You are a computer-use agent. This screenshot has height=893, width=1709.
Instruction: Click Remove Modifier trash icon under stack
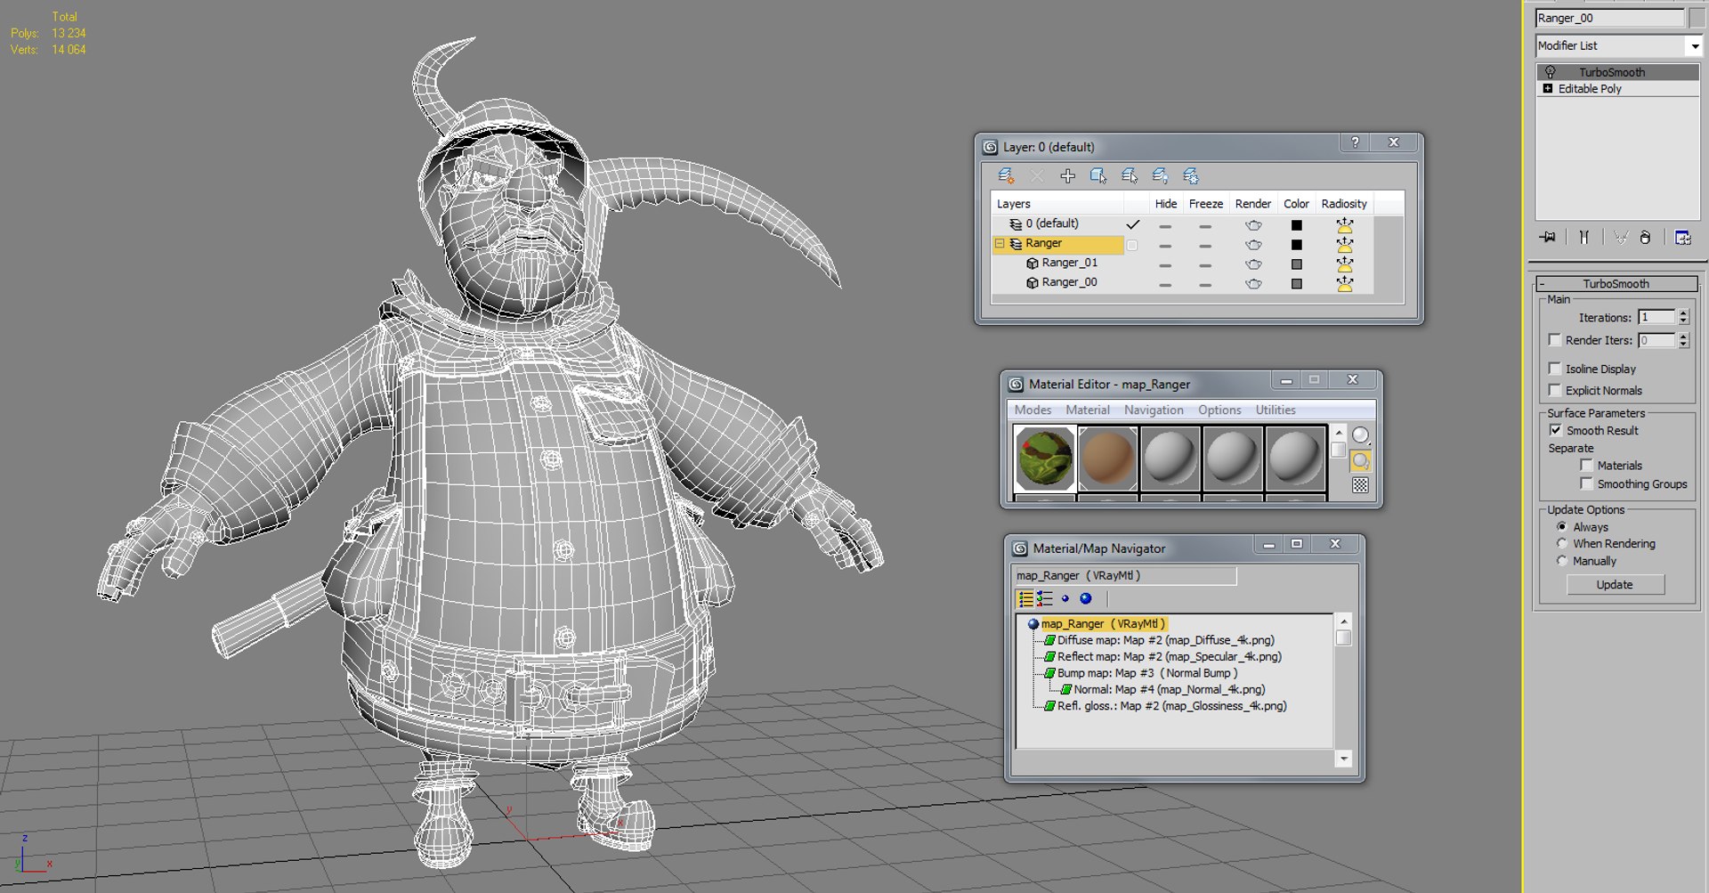1645,237
